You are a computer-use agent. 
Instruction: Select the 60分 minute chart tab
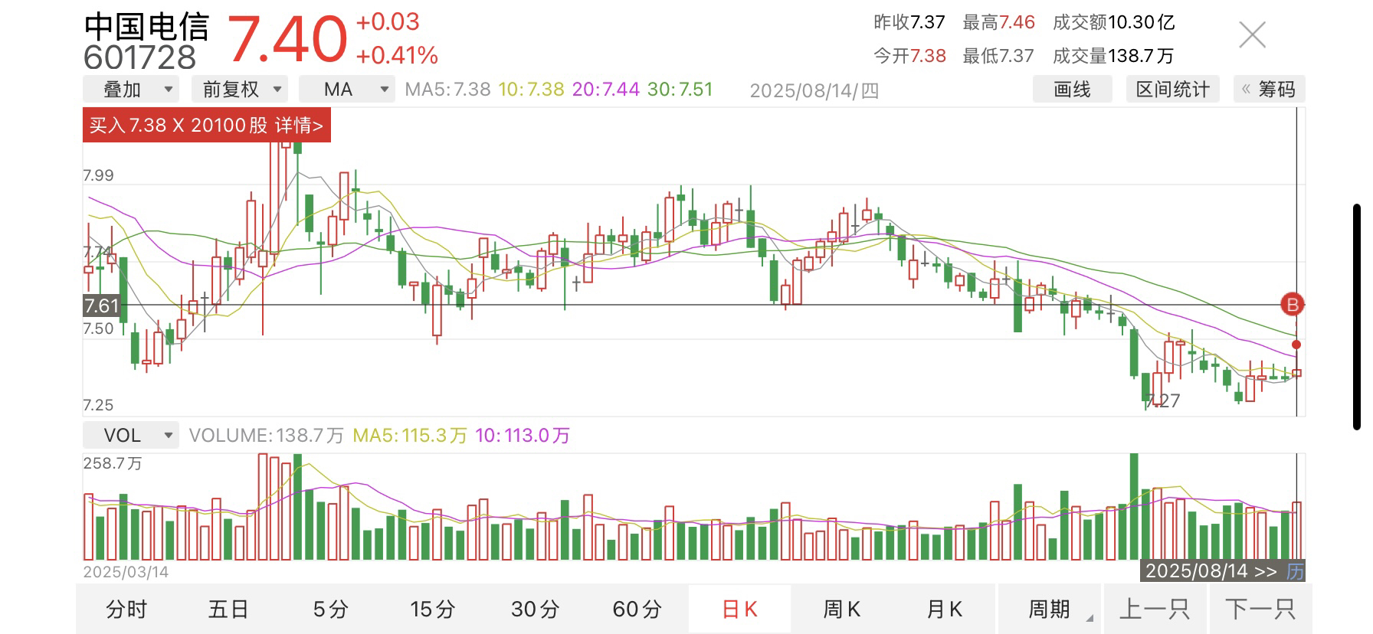point(637,609)
